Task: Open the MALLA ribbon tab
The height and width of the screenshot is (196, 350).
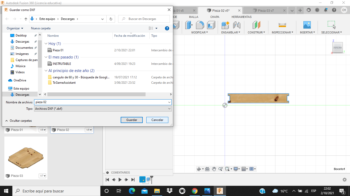Action: 194,17
